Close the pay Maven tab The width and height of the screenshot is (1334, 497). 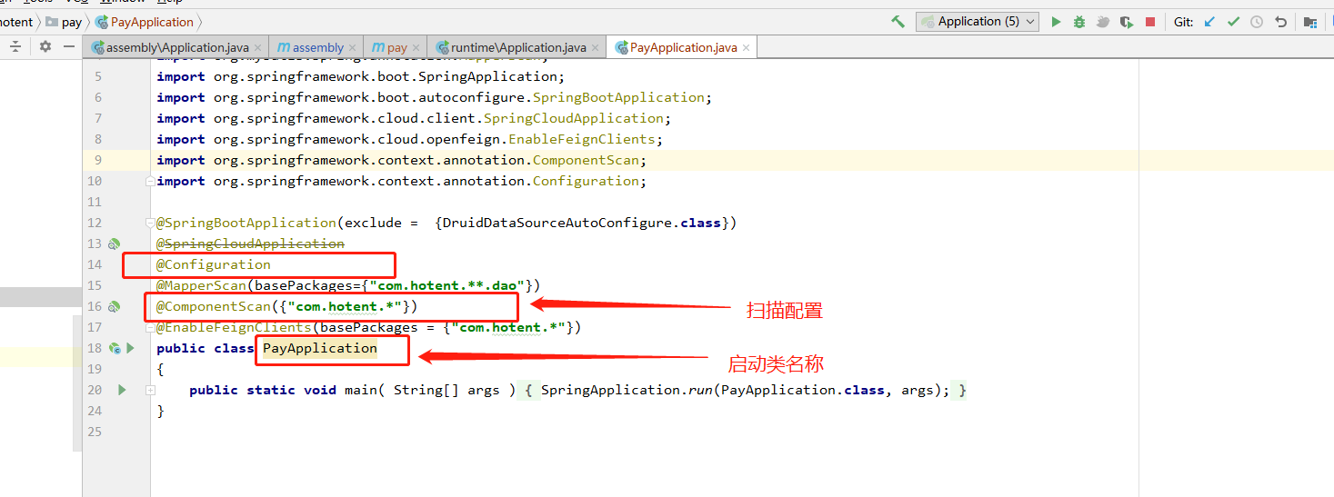(416, 47)
